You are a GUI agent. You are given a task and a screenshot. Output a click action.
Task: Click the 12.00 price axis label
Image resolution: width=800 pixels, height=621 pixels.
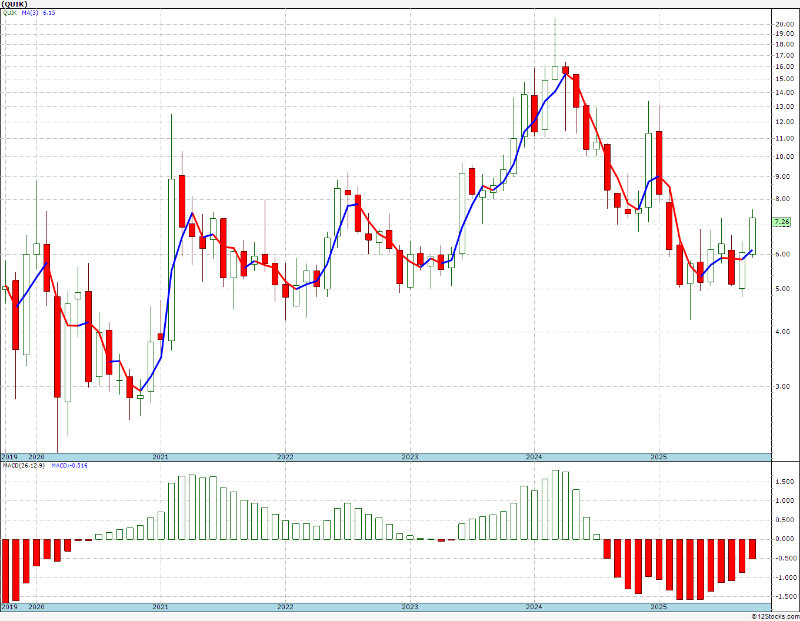[785, 122]
